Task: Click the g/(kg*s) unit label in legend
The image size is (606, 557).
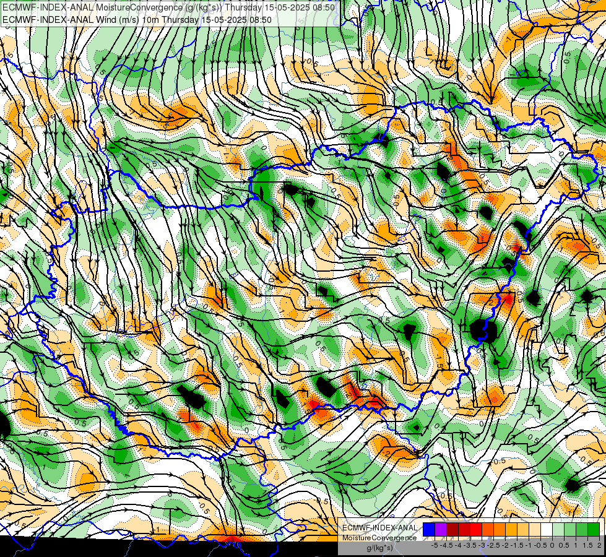Action: [x=380, y=548]
